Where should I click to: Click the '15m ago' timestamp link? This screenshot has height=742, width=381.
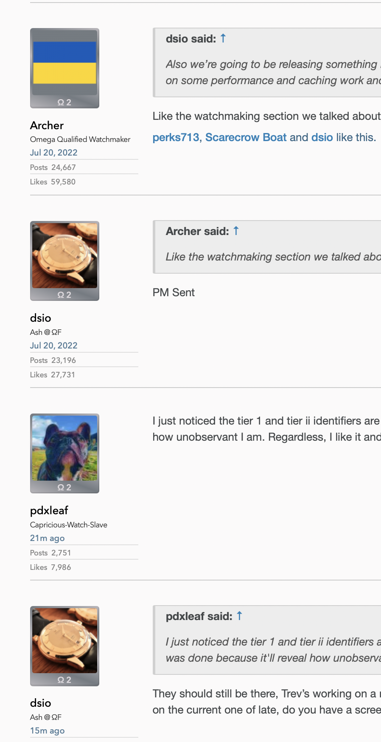pyautogui.click(x=47, y=731)
